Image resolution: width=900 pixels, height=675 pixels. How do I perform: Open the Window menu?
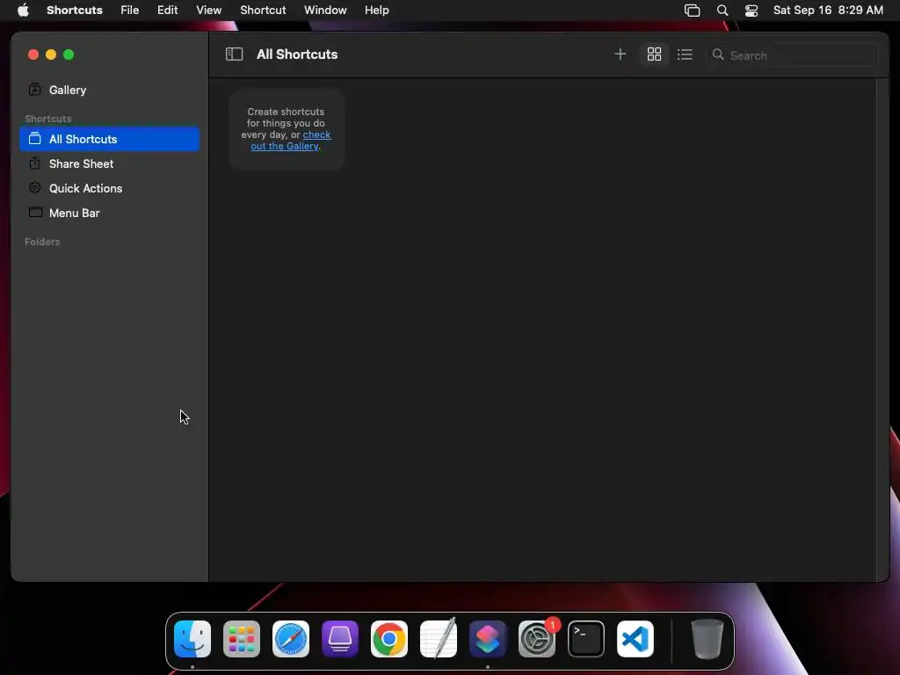[325, 11]
